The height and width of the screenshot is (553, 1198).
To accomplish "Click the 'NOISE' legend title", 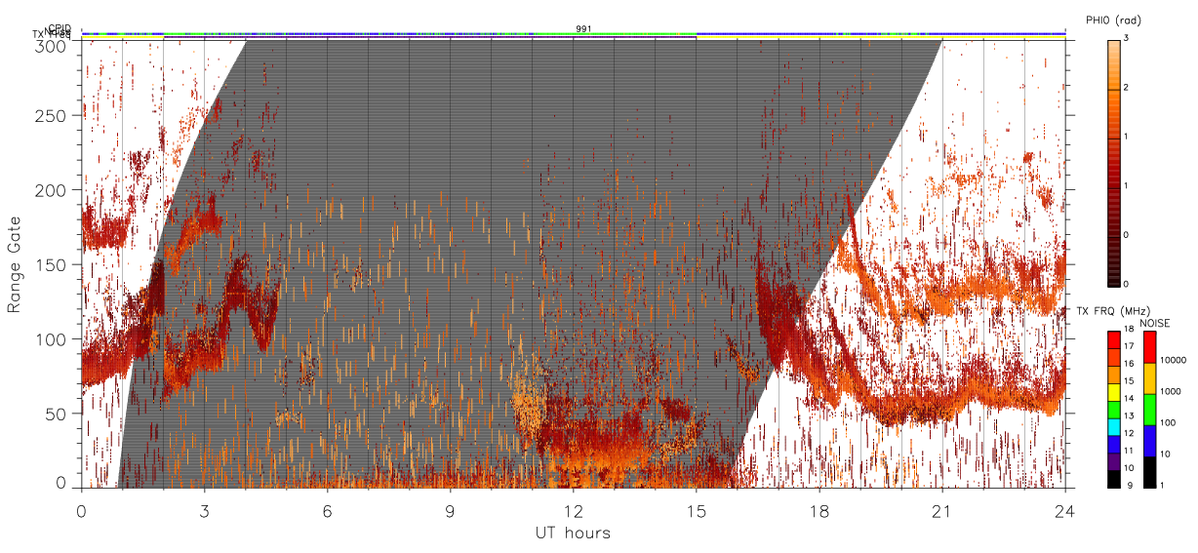I will pyautogui.click(x=1154, y=322).
